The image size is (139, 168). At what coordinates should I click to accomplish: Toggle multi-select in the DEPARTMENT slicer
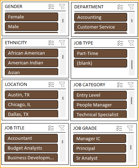(120, 7)
